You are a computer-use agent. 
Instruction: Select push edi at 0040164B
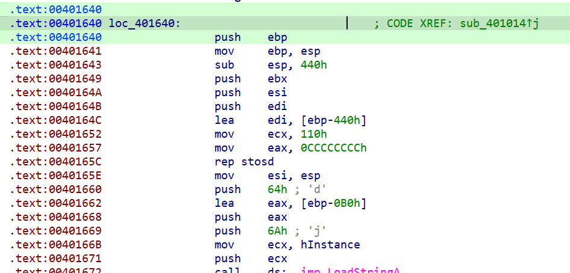(x=251, y=106)
